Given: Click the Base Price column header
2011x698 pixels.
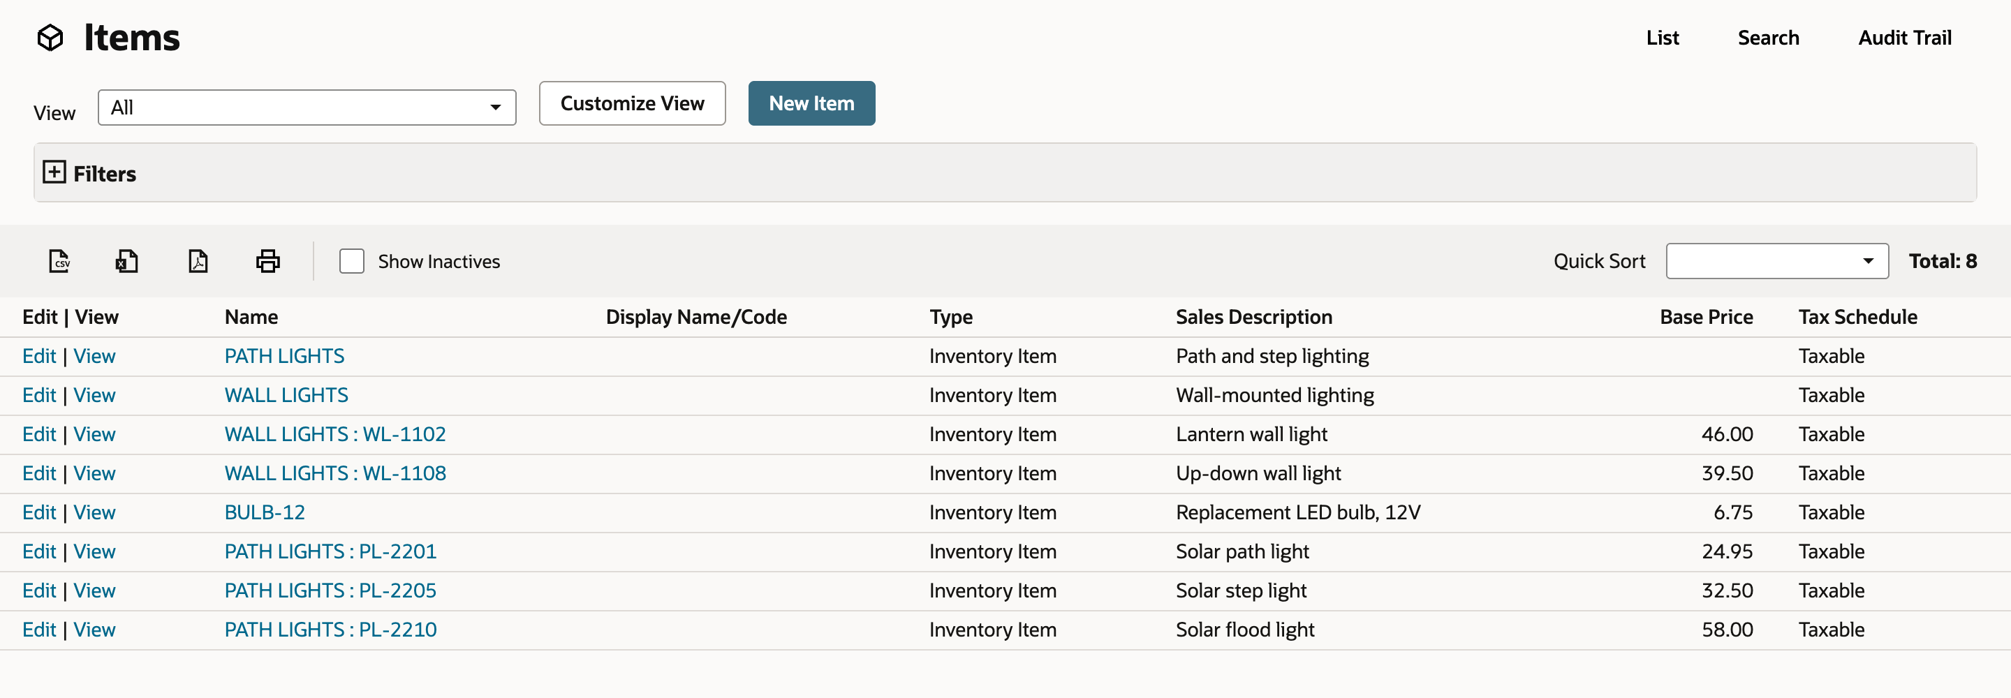Looking at the screenshot, I should [1706, 317].
